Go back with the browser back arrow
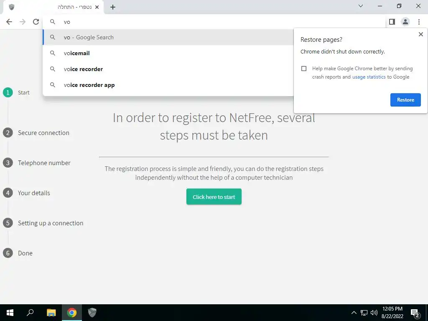428x321 pixels. (x=9, y=22)
